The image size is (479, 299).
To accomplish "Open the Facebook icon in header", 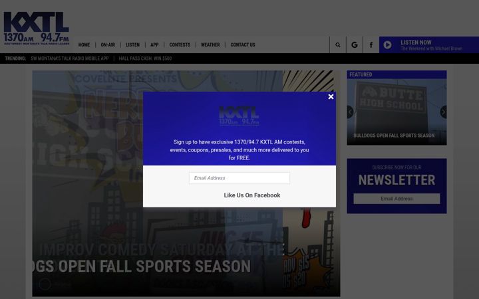I will [371, 45].
